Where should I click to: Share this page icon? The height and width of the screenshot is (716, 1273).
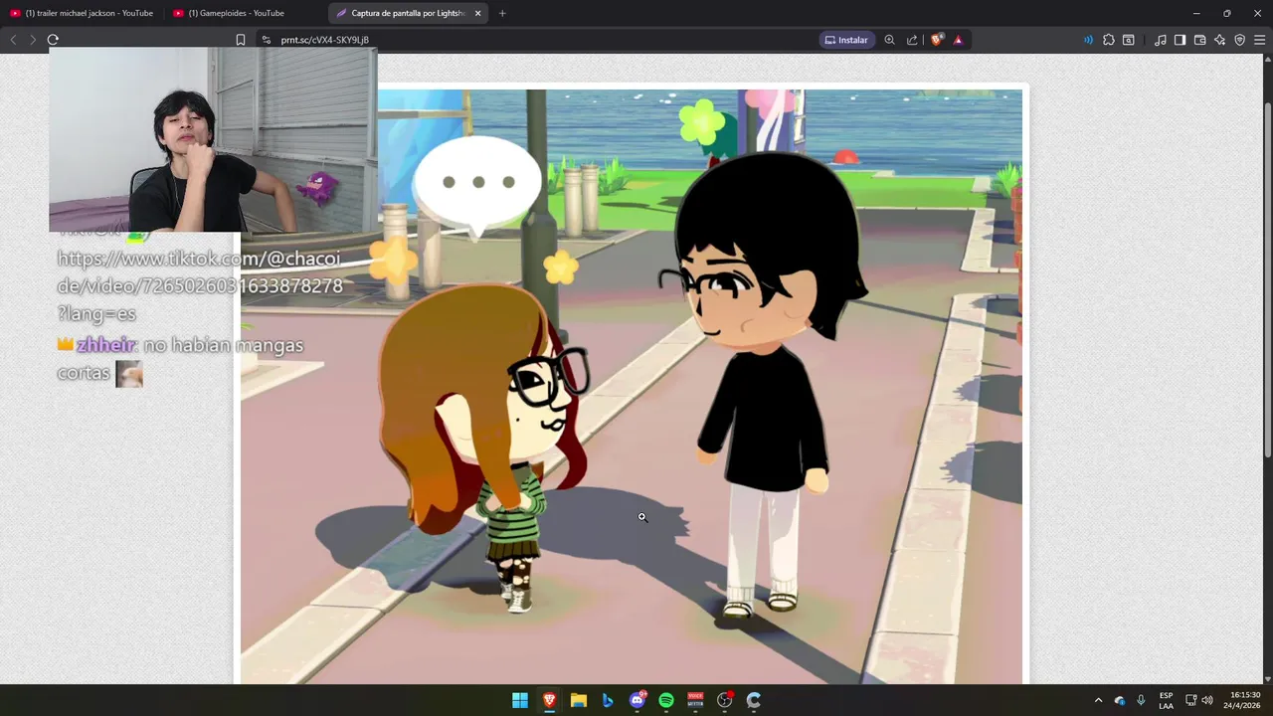click(912, 40)
